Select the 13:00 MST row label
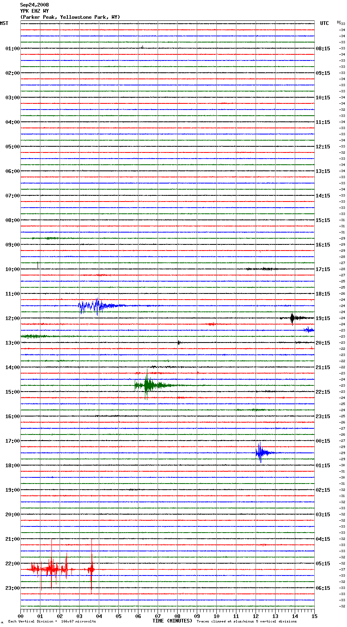Image resolution: width=347 pixels, height=627 pixels. pyautogui.click(x=13, y=343)
